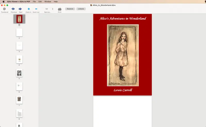Open the txt Save as format dropdown
The height and width of the screenshot is (127, 206).
(x=49, y=9)
